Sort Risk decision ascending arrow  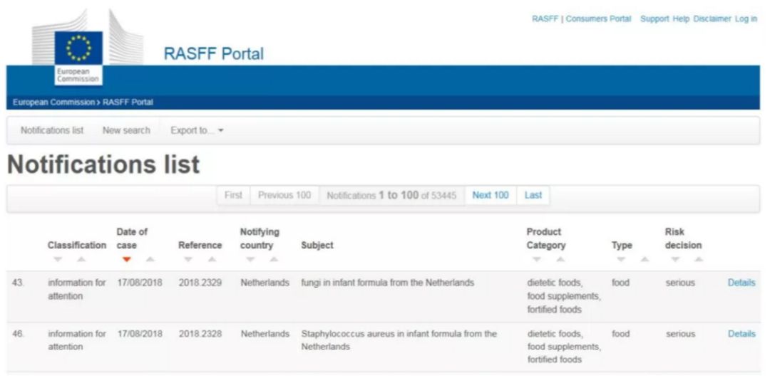tap(698, 259)
